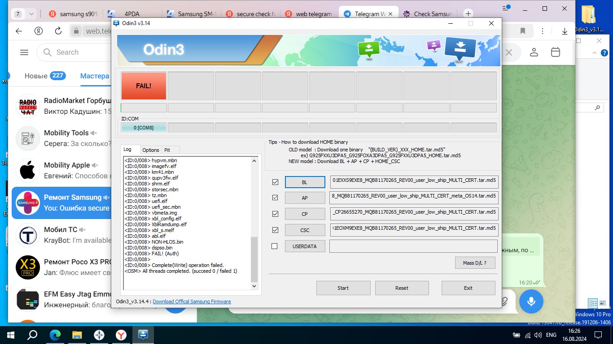Screen dimensions: 613x344
Task: Open the Windows notification center
Action: pyautogui.click(x=598, y=335)
